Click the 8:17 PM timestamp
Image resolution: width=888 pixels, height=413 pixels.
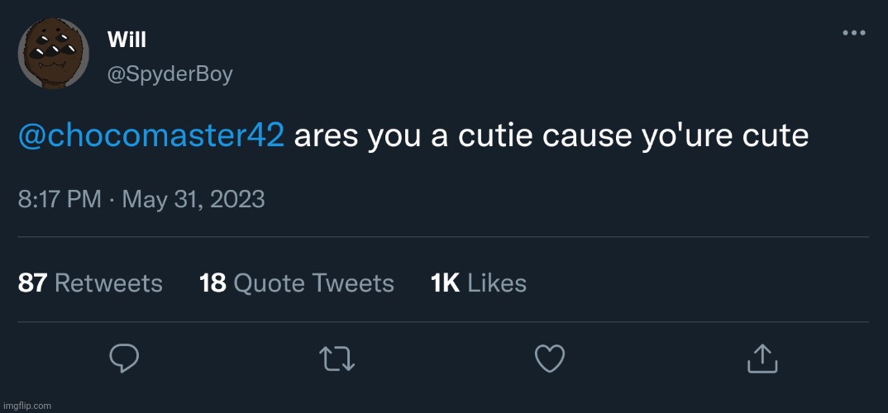[60, 199]
